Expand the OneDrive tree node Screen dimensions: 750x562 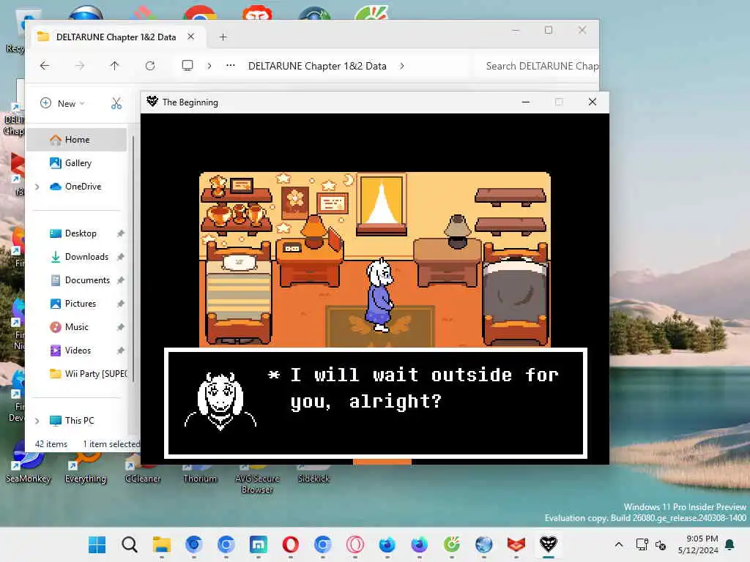tap(37, 187)
